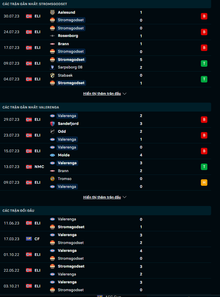Click the Tromso team crest icon
The width and height of the screenshot is (220, 297).
(x=52, y=179)
